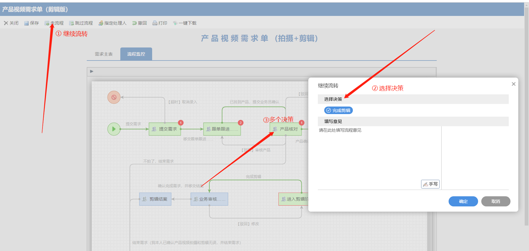Focus the 填写意见 opinion text area
Screen dimensions: 529x251
(379, 158)
